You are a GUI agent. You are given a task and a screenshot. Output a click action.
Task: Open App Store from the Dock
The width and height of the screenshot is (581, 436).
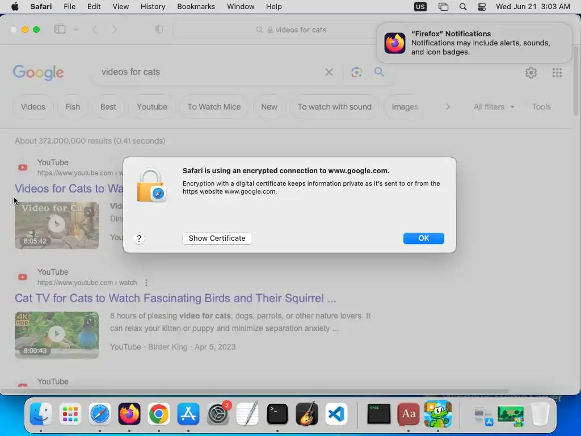click(188, 414)
